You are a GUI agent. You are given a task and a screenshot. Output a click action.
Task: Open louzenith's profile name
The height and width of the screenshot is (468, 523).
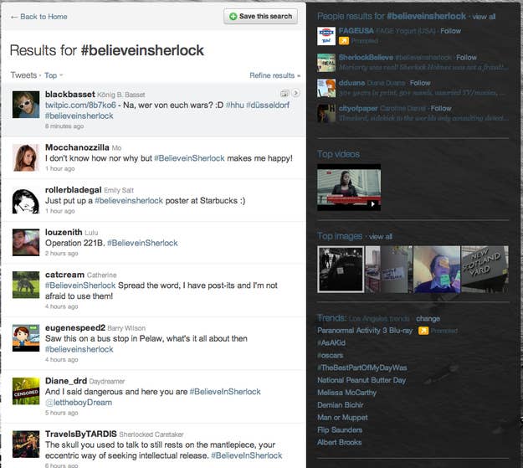(64, 232)
